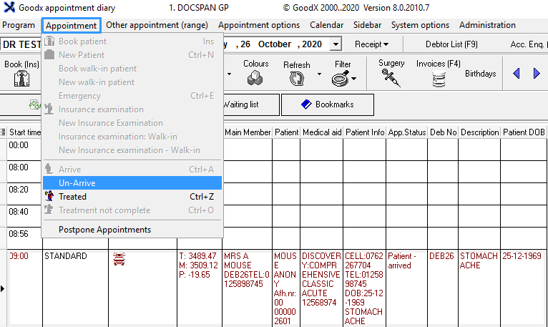Click the Refresh toolbar icon
548x327 pixels.
(296, 79)
